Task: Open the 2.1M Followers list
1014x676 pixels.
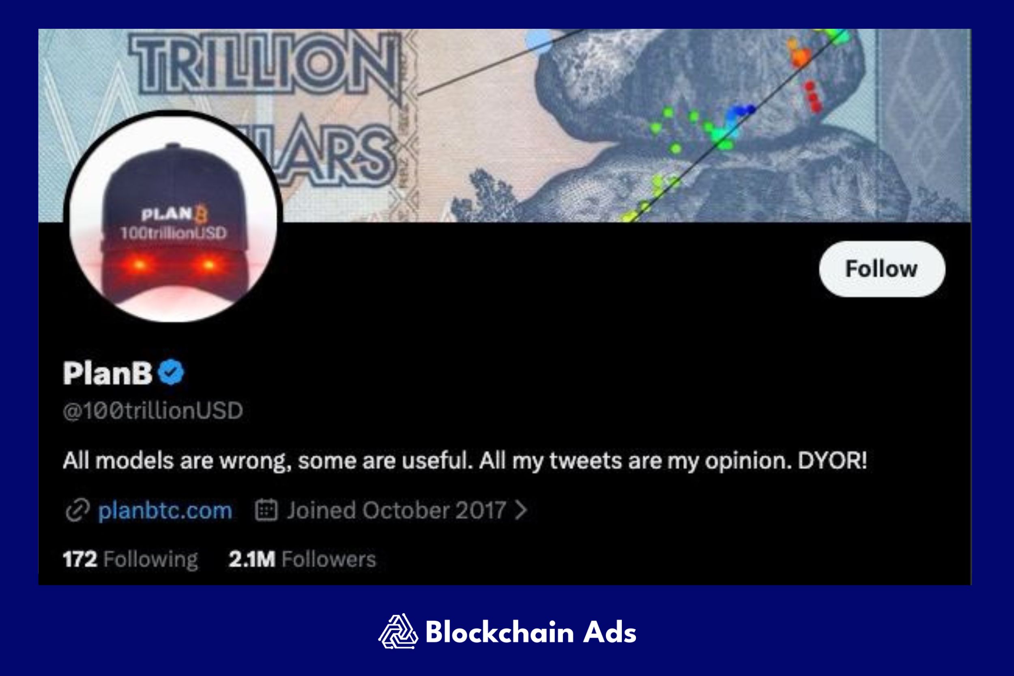Action: [x=302, y=559]
